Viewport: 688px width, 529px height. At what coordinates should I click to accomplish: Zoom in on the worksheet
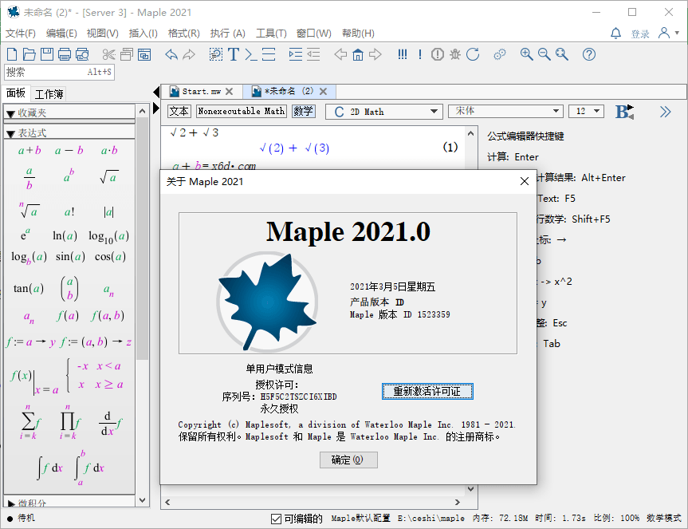pyautogui.click(x=526, y=54)
